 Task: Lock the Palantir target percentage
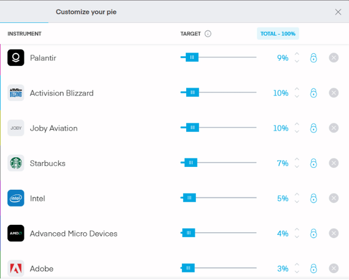(x=314, y=58)
